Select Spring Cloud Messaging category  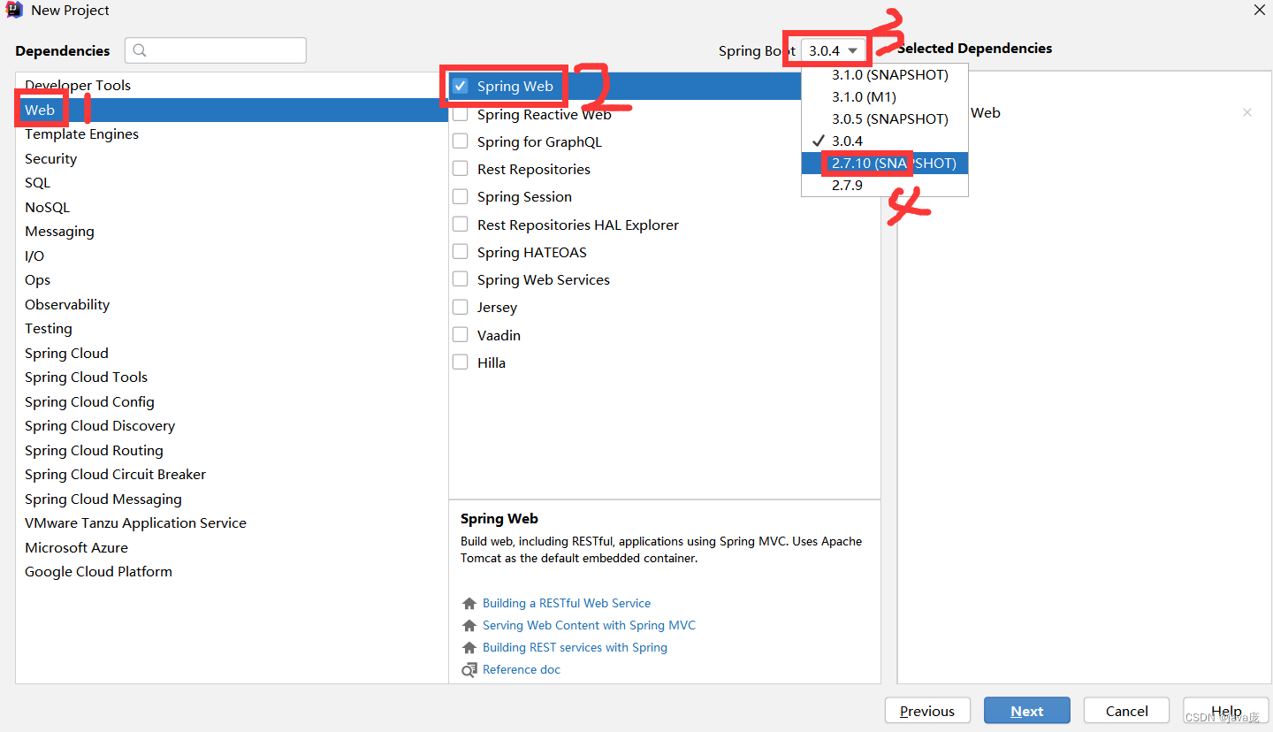click(232, 499)
